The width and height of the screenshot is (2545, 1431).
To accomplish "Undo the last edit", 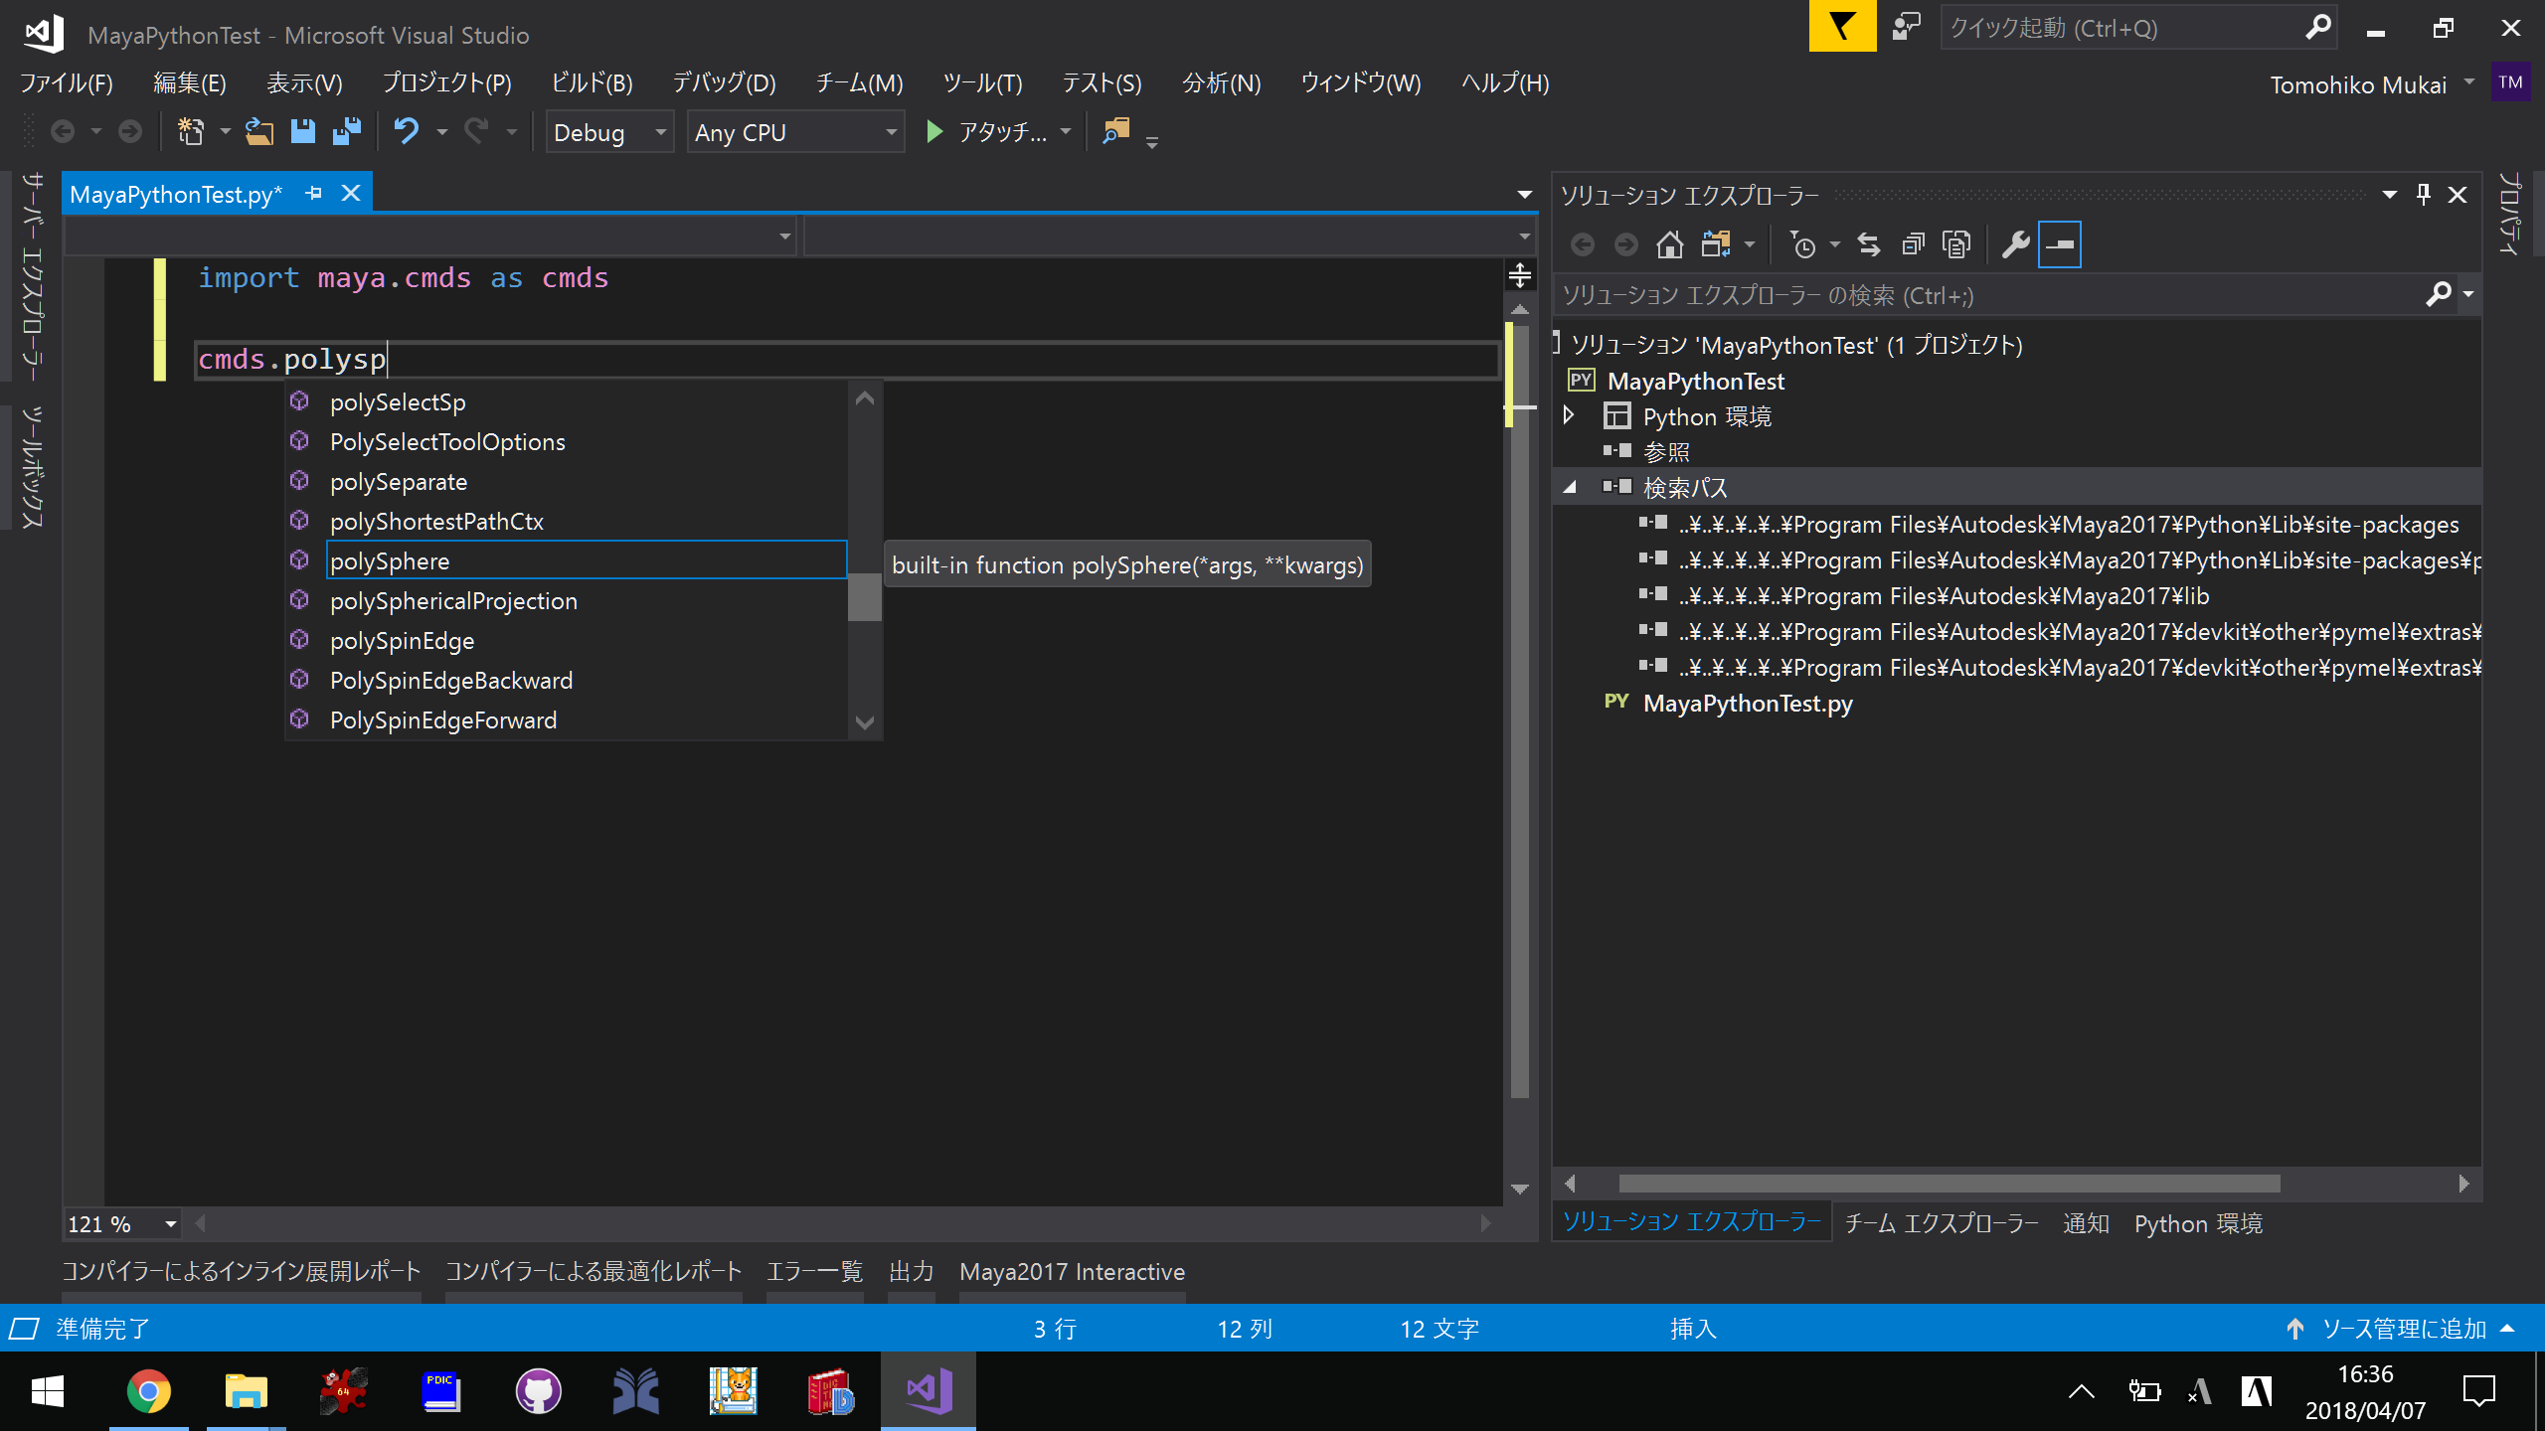I will point(407,131).
